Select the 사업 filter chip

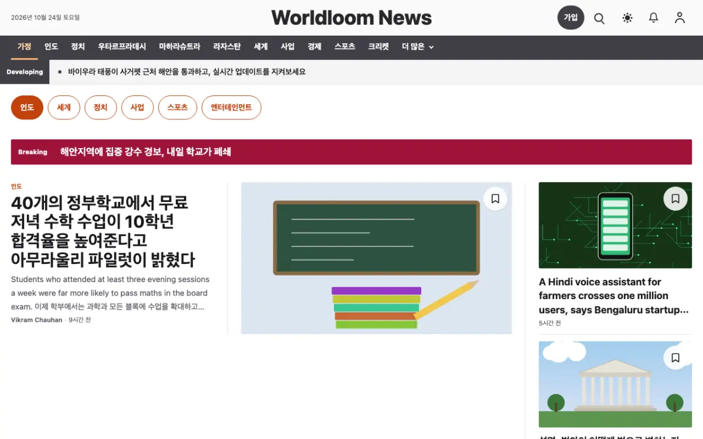click(137, 108)
